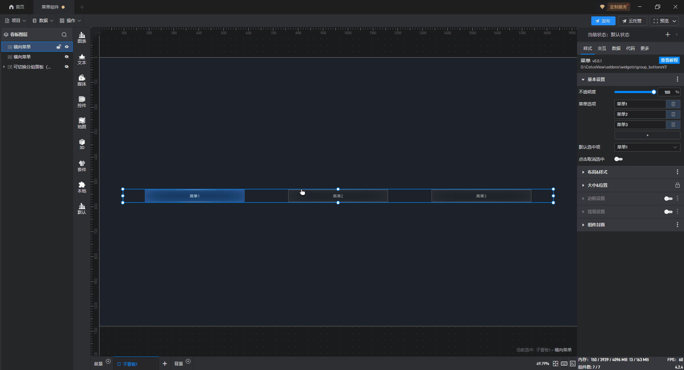Open the 地图 map components panel
Image resolution: width=684 pixels, height=370 pixels.
(82, 123)
